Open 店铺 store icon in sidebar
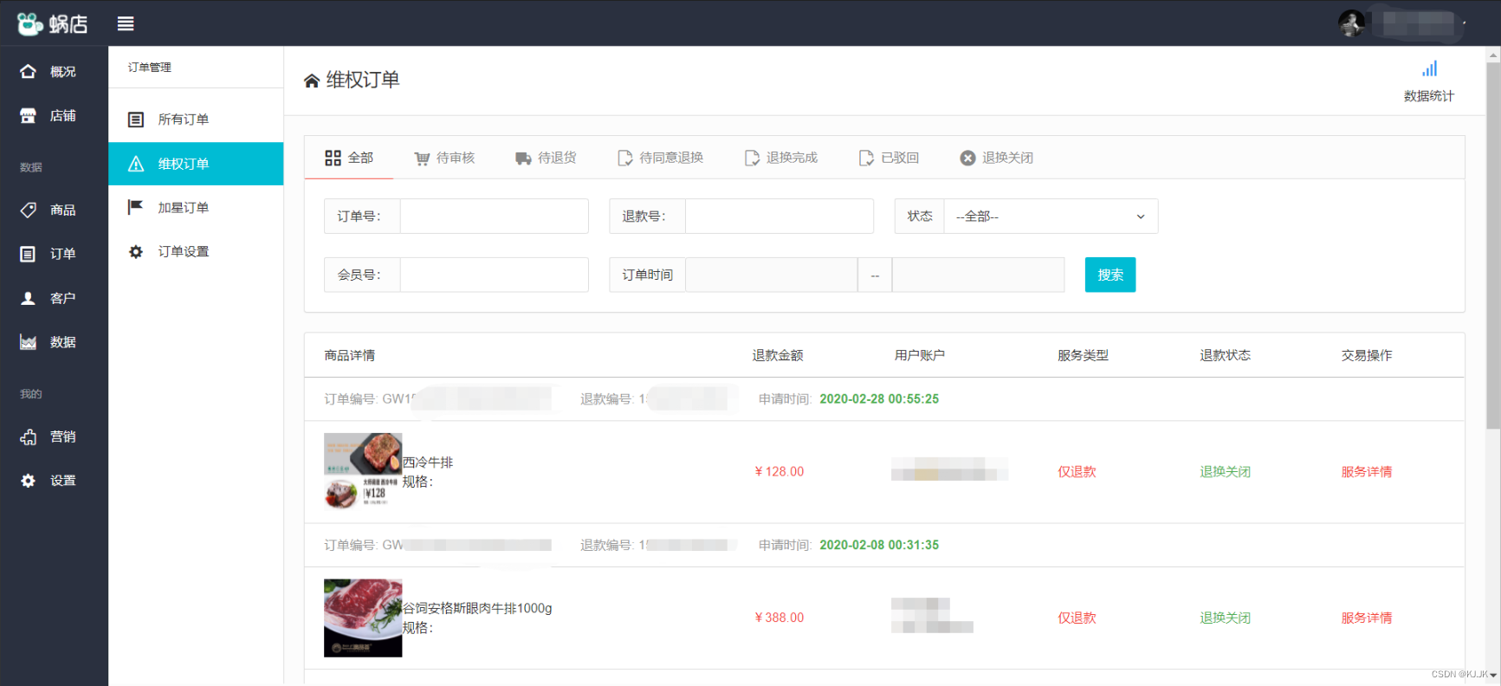Screen dimensions: 1501x686 [x=29, y=115]
